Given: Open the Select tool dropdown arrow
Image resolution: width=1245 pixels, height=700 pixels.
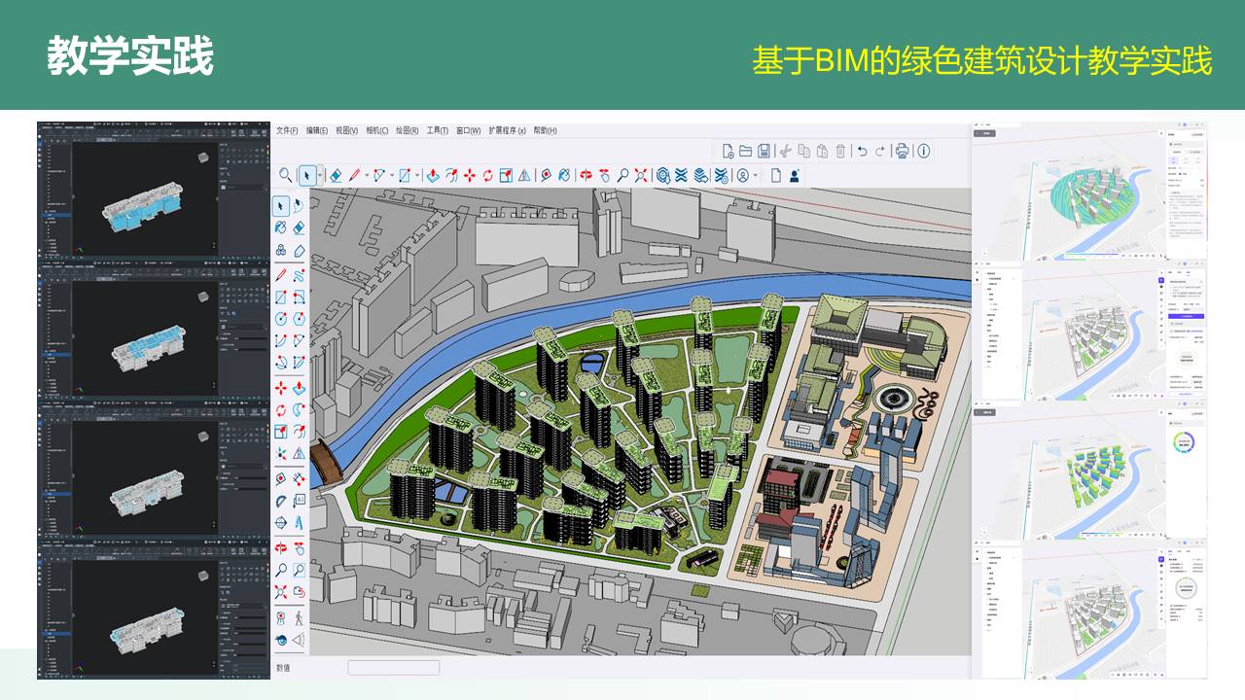Looking at the screenshot, I should pyautogui.click(x=319, y=175).
